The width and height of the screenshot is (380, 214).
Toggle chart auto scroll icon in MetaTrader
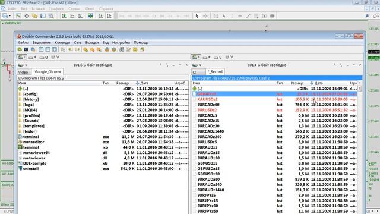[101, 16]
